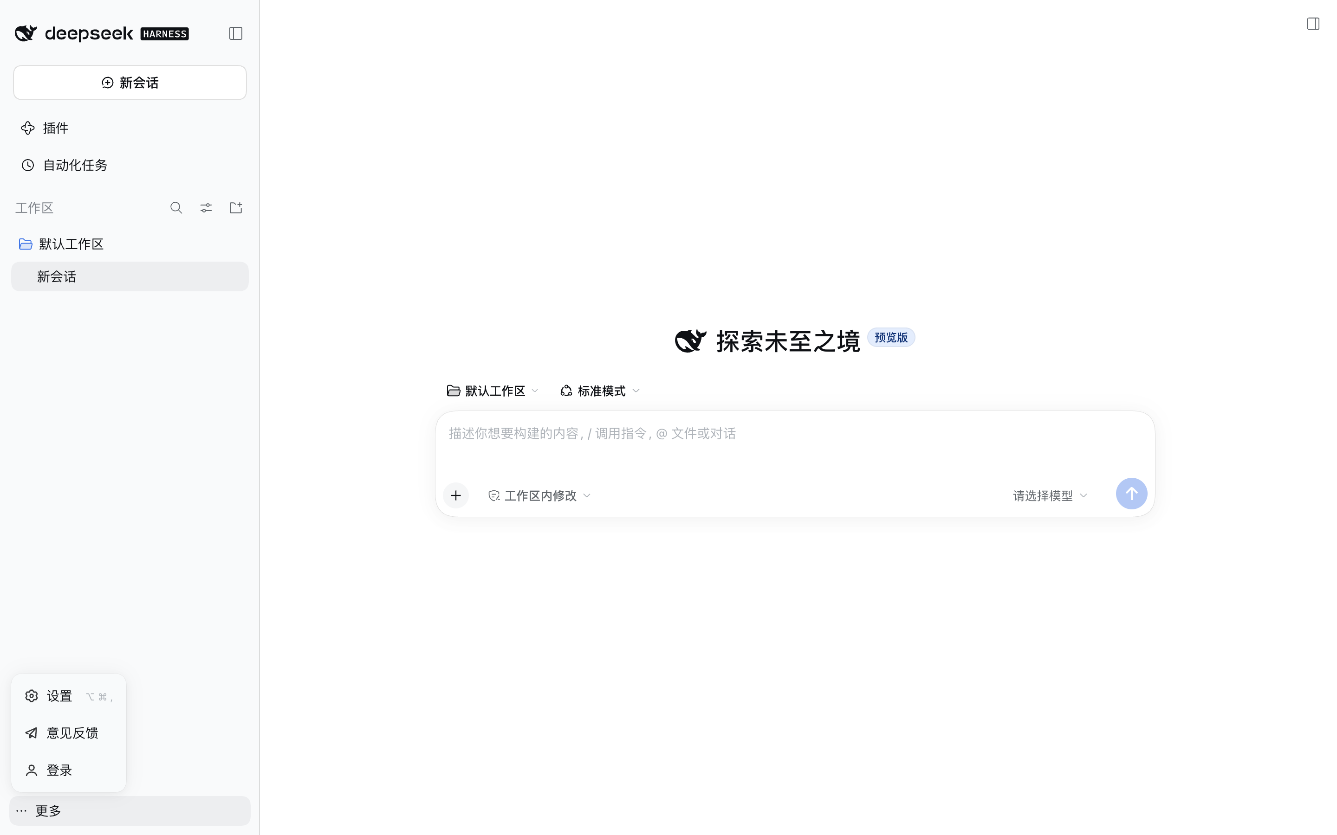Click 登录 to sign in
Screen dimensions: 1337x835
click(69, 771)
